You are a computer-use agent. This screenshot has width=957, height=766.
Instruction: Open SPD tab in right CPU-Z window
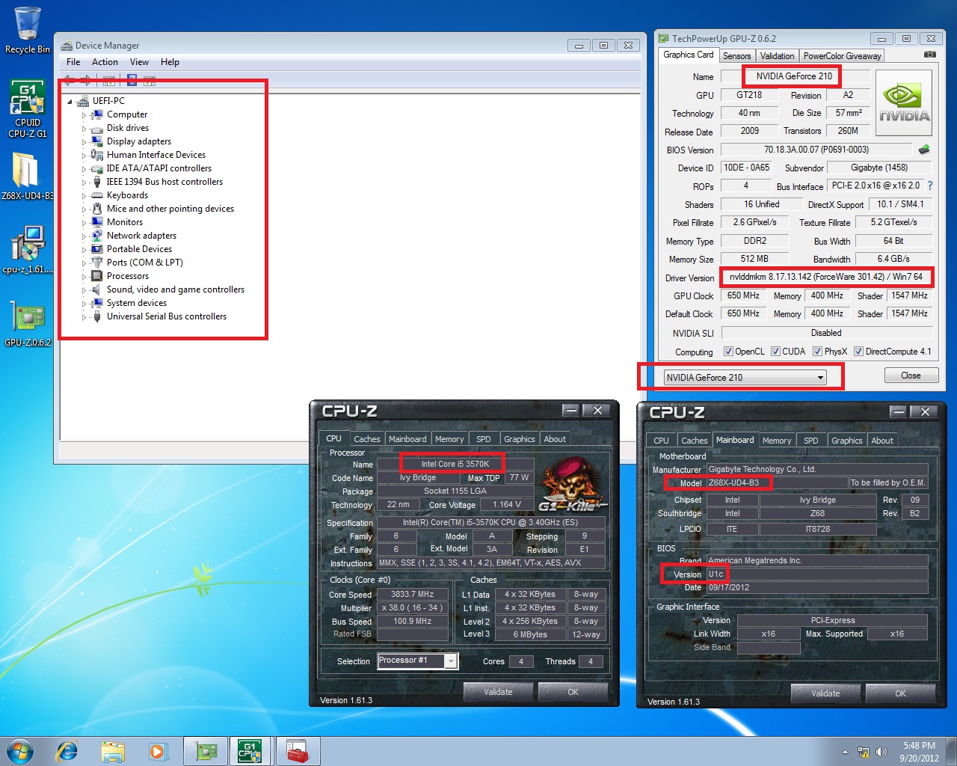click(x=810, y=441)
